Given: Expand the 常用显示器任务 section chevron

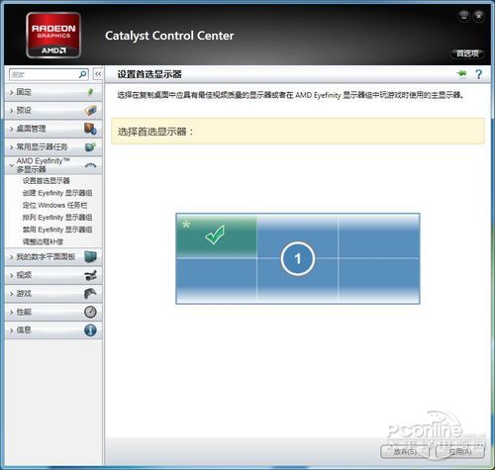Looking at the screenshot, I should 12,147.
